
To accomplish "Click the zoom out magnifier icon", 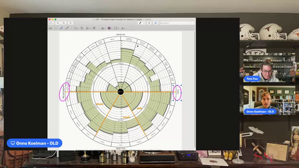I will point(58,23).
